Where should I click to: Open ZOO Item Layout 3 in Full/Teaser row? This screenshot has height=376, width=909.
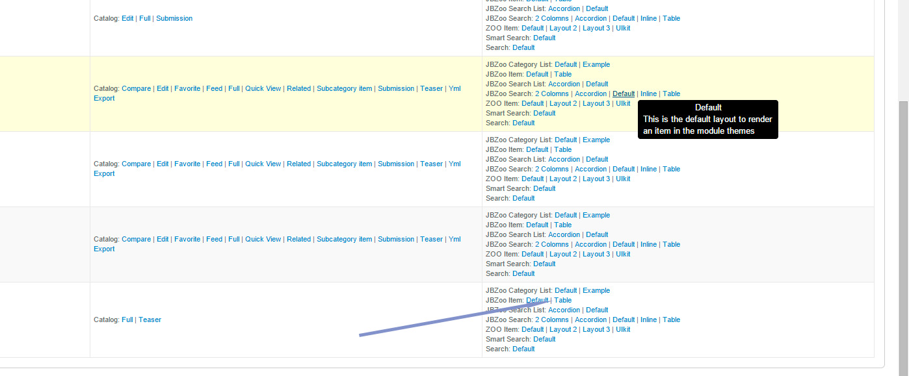click(x=596, y=329)
